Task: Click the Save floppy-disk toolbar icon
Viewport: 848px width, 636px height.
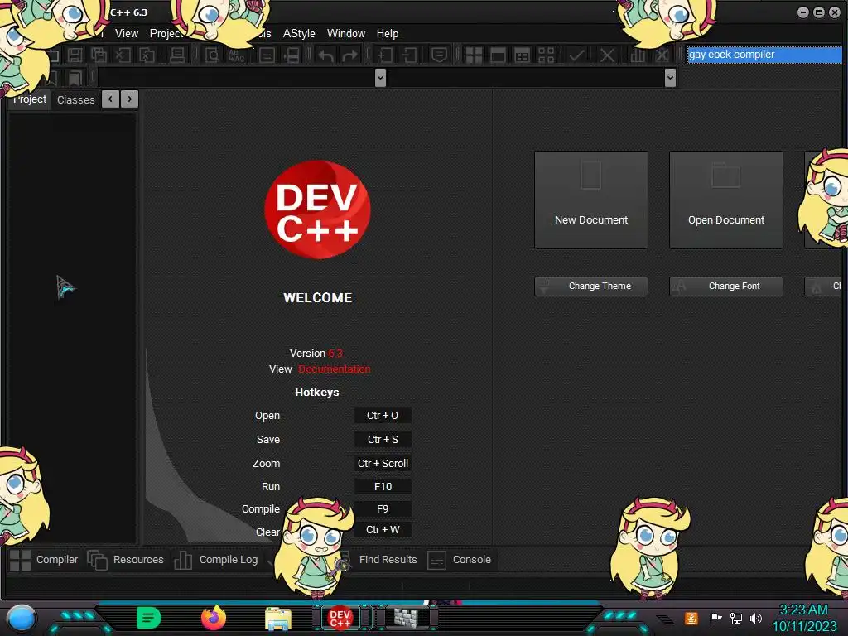Action: point(75,55)
